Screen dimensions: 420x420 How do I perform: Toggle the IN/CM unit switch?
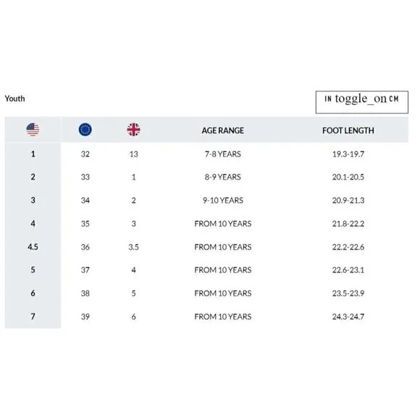(360, 98)
